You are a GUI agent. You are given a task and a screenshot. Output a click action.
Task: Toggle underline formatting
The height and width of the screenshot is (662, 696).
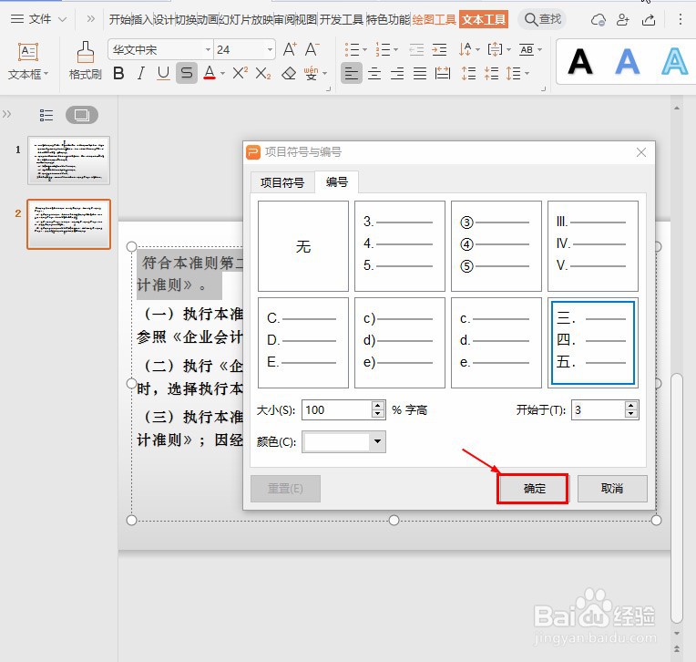tap(163, 73)
